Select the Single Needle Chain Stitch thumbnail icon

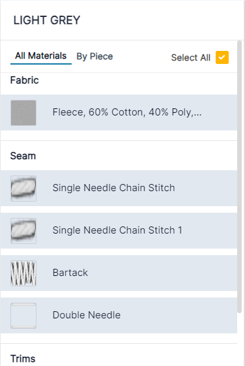coord(23,189)
